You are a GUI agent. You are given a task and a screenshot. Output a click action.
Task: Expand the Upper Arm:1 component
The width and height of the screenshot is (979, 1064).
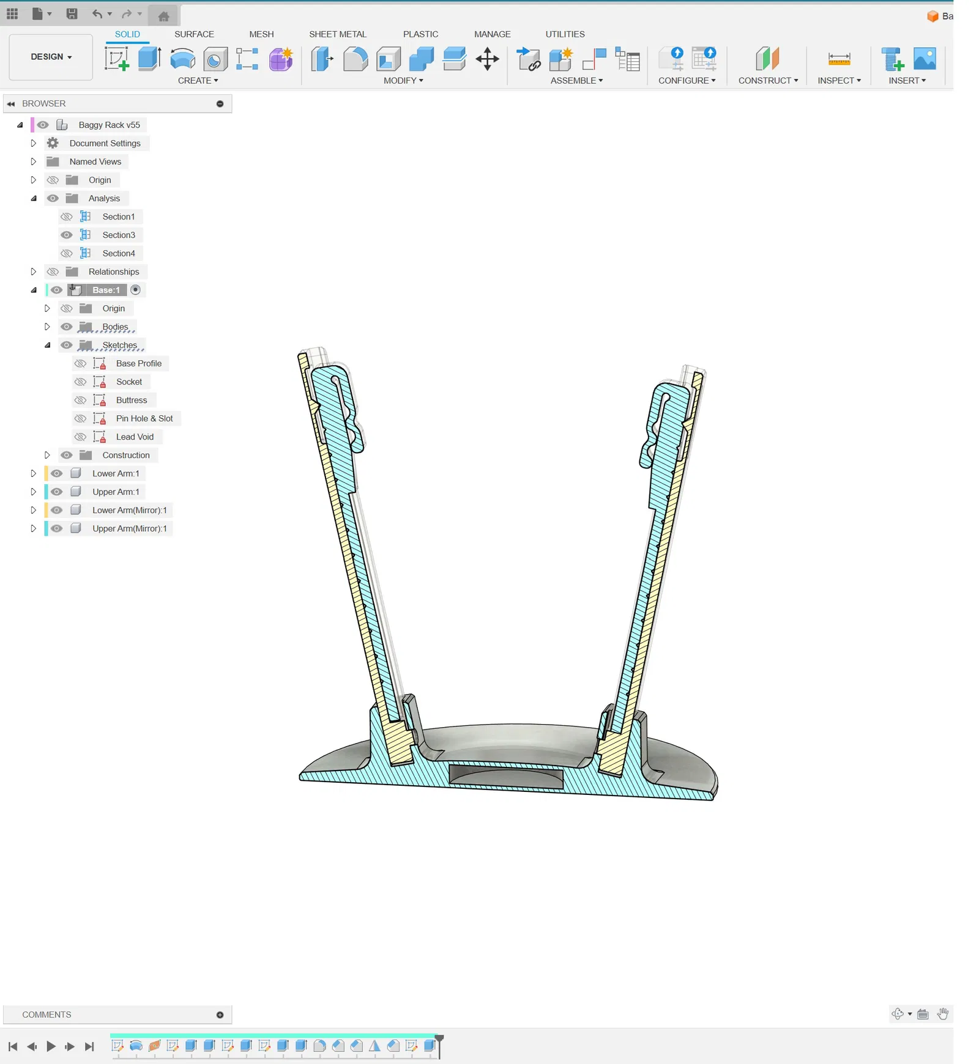point(34,492)
